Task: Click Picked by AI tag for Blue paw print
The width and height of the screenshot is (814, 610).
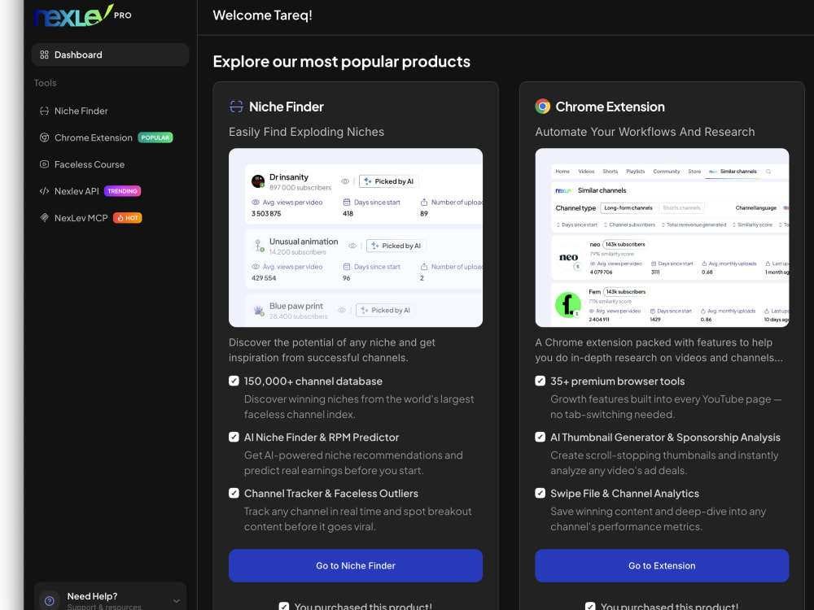Action: (x=386, y=310)
